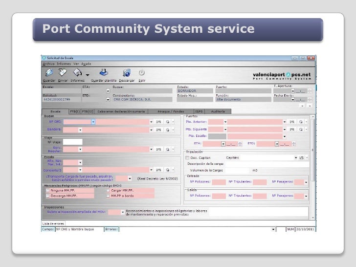Click the Pto. Anterior magnifier icon

click(301, 122)
